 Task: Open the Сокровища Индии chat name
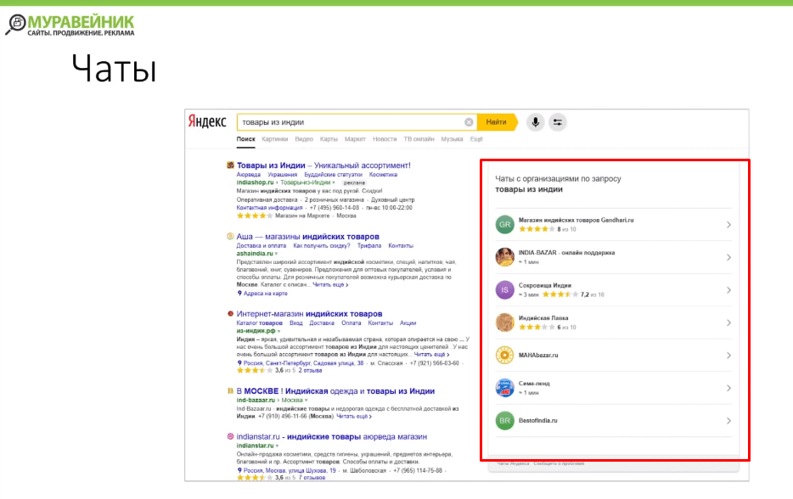[x=545, y=286]
